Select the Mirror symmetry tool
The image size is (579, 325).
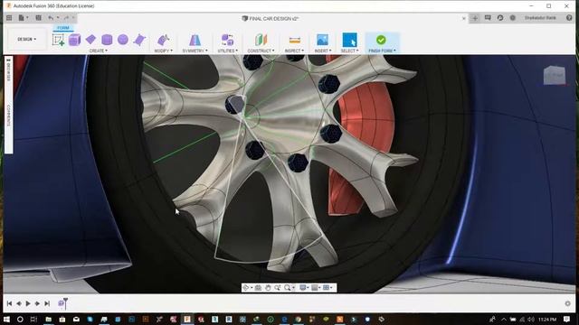195,40
